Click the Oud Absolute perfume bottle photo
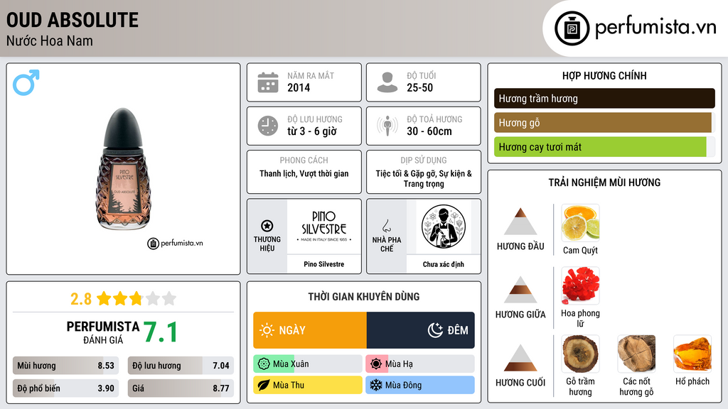 (123, 169)
